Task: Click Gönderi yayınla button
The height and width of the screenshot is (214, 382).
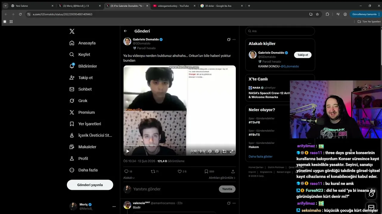Action: [90, 185]
